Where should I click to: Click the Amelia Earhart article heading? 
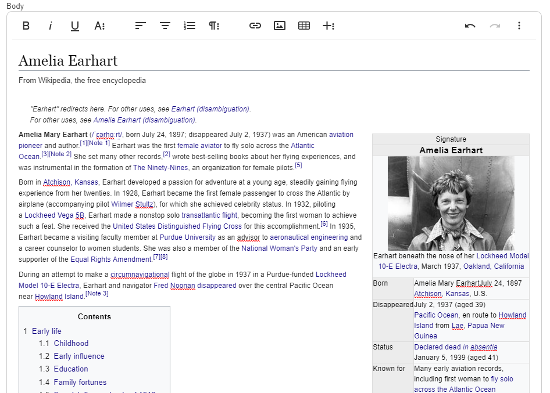click(68, 60)
